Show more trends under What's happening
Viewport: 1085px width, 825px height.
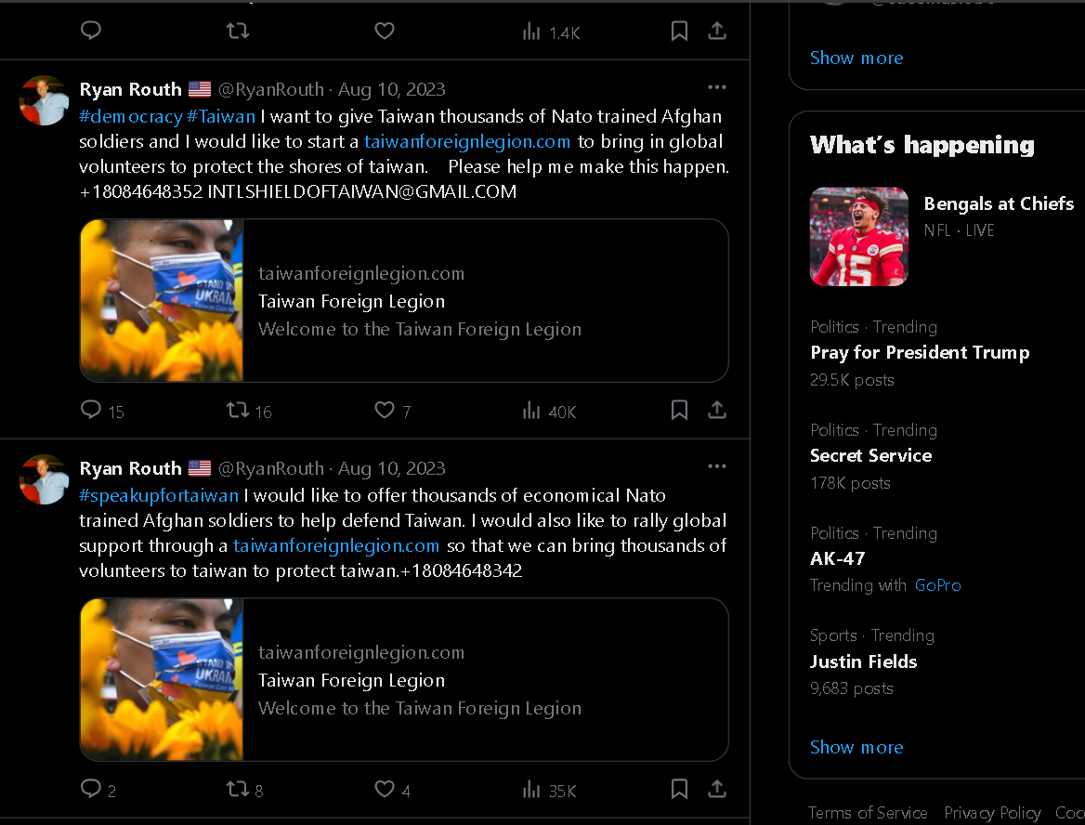pos(856,748)
